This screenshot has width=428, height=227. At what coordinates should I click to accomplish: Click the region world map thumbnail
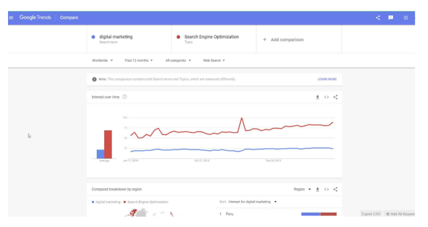(149, 212)
